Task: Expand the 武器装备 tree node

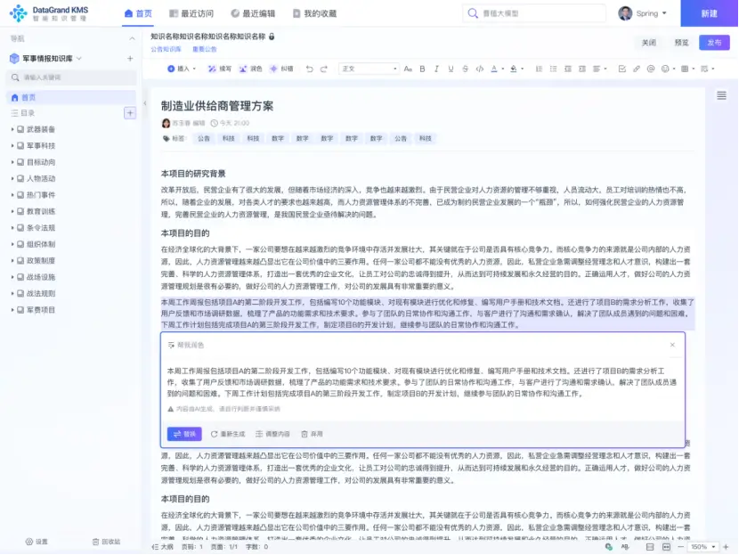Action: (x=12, y=129)
